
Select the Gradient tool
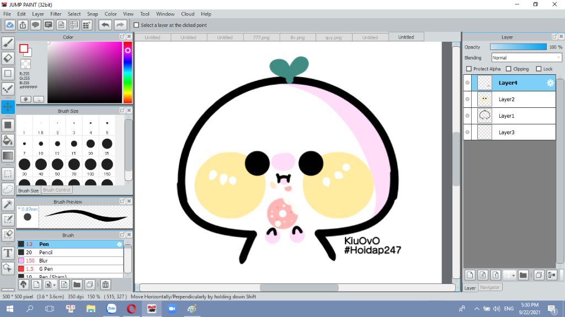click(x=8, y=156)
